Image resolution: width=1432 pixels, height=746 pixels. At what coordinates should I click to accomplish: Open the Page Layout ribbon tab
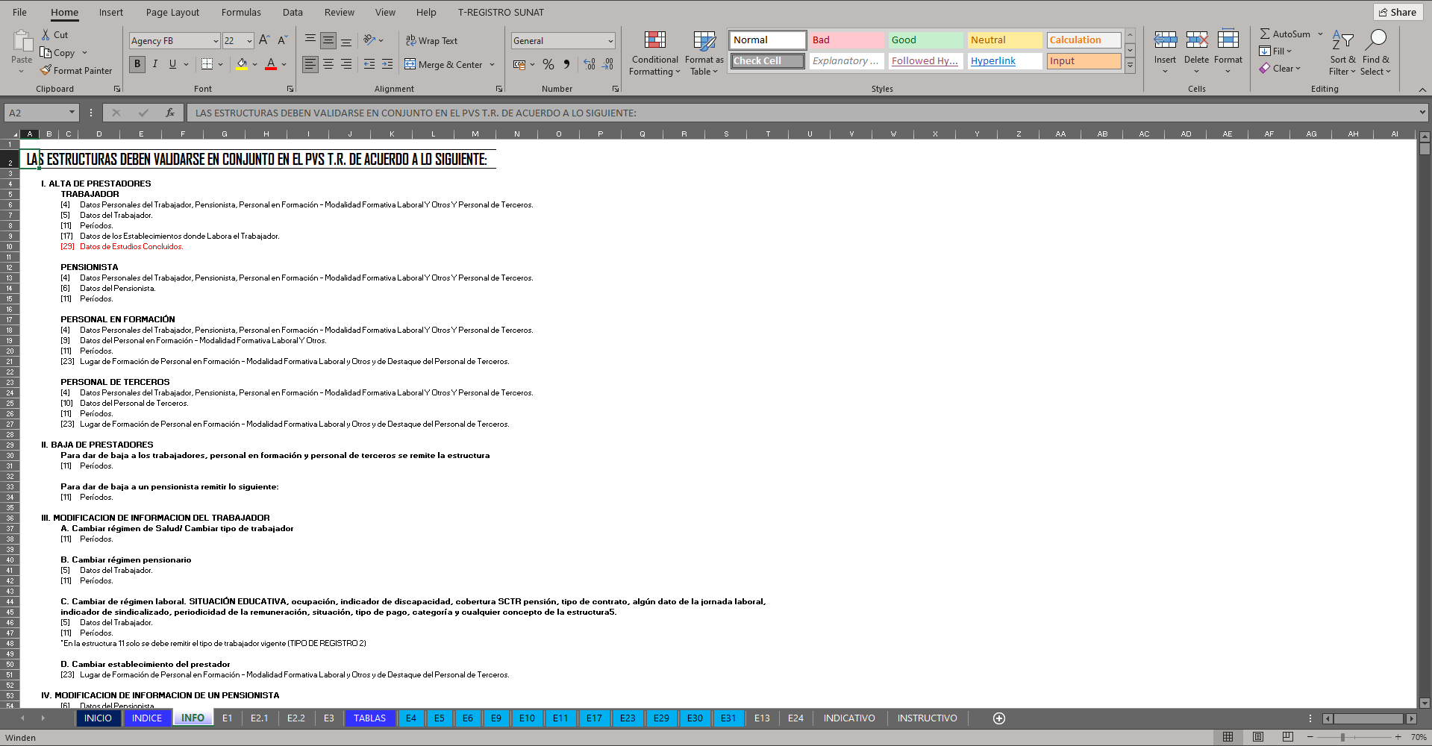point(172,12)
